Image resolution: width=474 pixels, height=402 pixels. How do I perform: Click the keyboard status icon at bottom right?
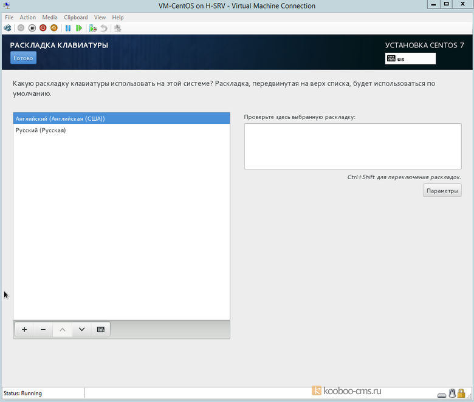point(442,395)
